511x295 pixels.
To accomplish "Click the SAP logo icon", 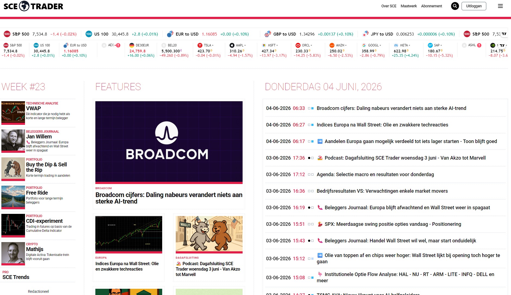I will 430,45.
